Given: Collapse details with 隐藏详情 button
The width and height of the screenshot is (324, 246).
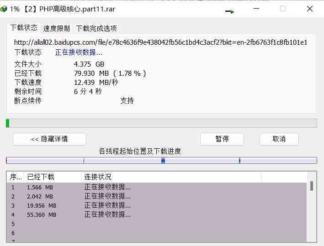Looking at the screenshot, I should [49, 139].
